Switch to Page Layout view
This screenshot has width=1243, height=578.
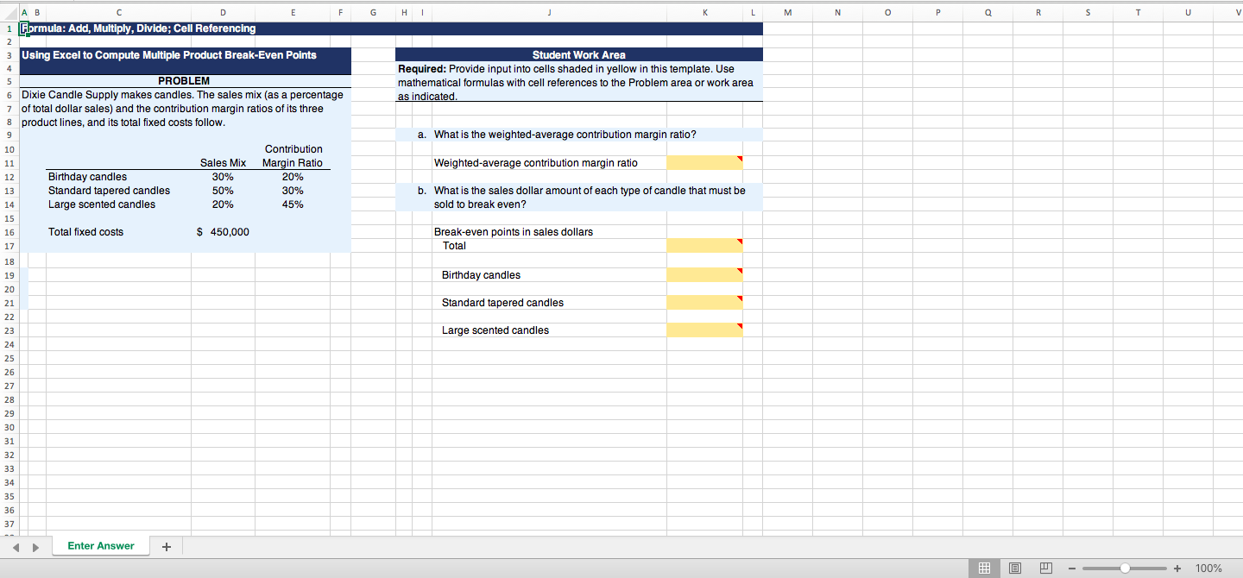1015,568
